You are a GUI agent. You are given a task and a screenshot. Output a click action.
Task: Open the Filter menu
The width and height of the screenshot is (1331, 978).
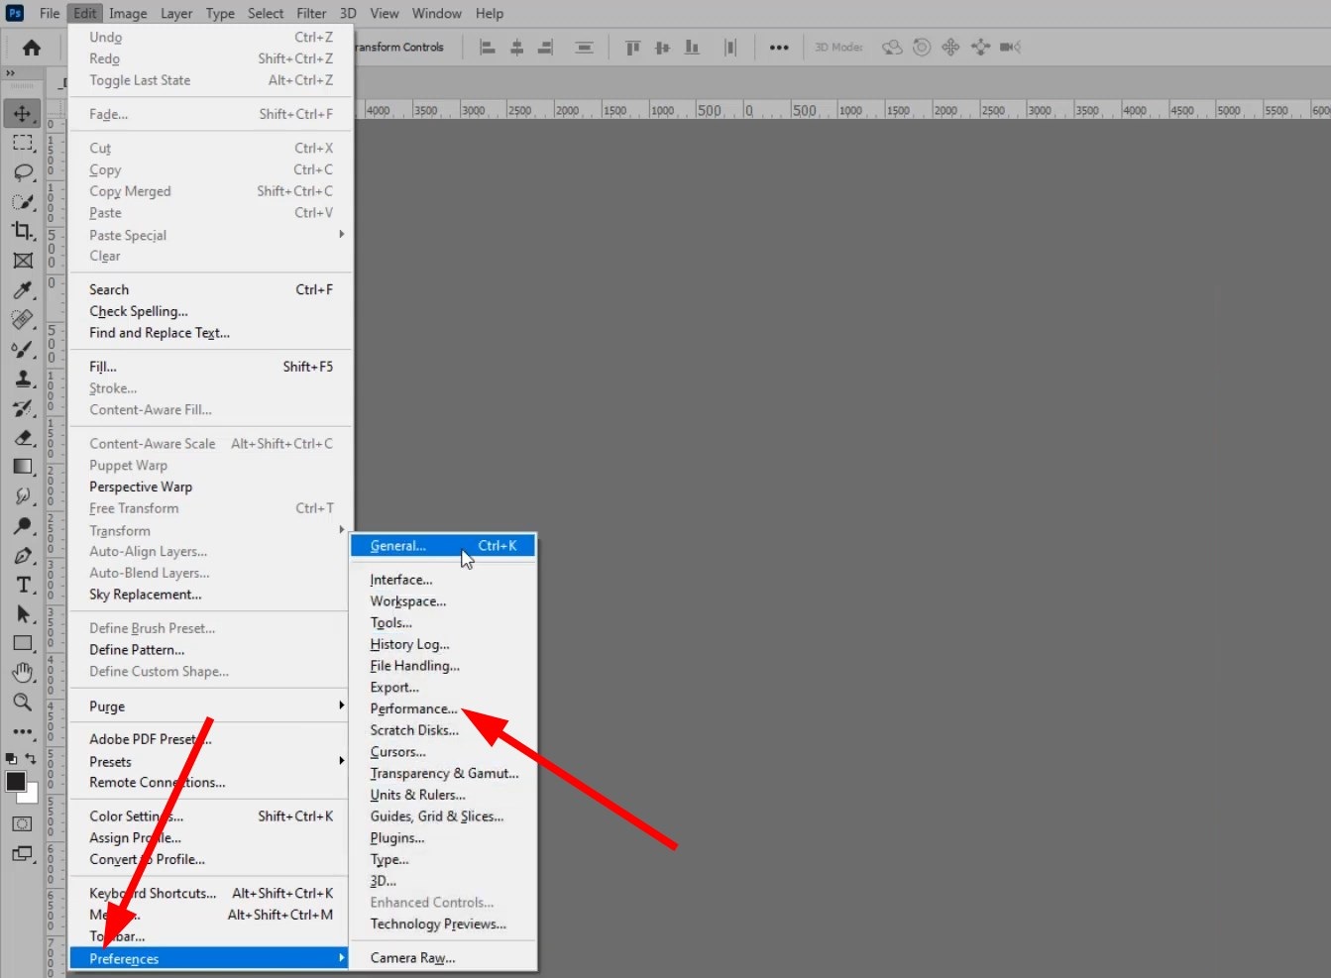click(x=311, y=13)
